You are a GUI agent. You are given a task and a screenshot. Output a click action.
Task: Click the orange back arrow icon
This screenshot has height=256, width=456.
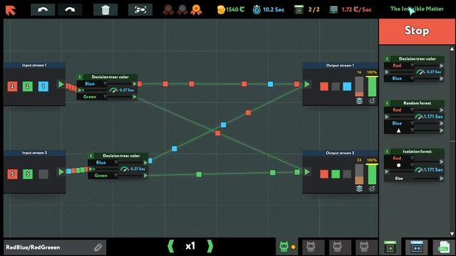[11, 10]
